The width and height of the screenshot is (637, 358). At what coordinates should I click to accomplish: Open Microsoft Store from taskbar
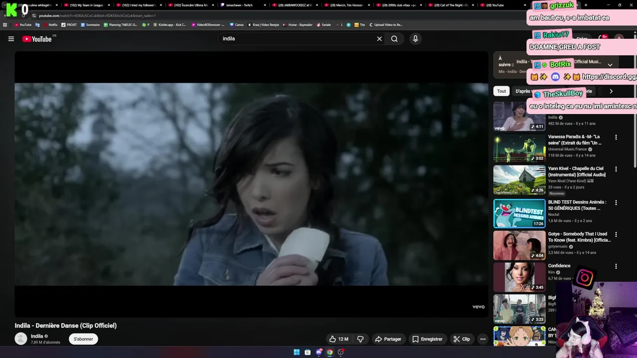pos(308,352)
